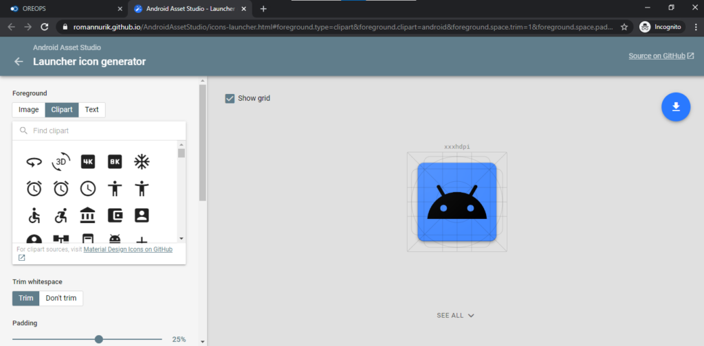Click the Android Asset Studio header text
Screen dimensions: 704x346
(67, 47)
